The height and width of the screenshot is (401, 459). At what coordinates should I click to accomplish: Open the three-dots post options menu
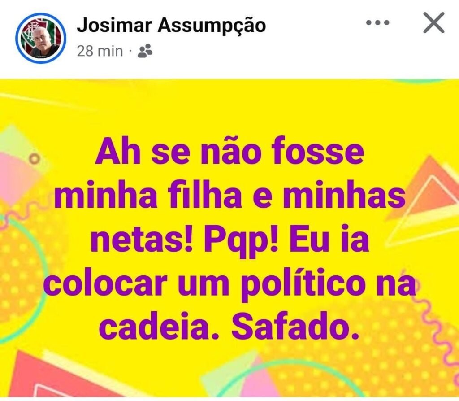pos(378,22)
